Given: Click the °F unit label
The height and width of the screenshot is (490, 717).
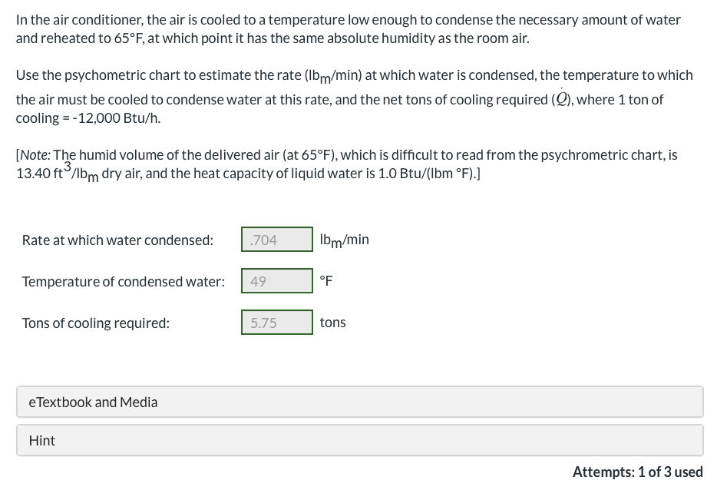Looking at the screenshot, I should tap(325, 280).
